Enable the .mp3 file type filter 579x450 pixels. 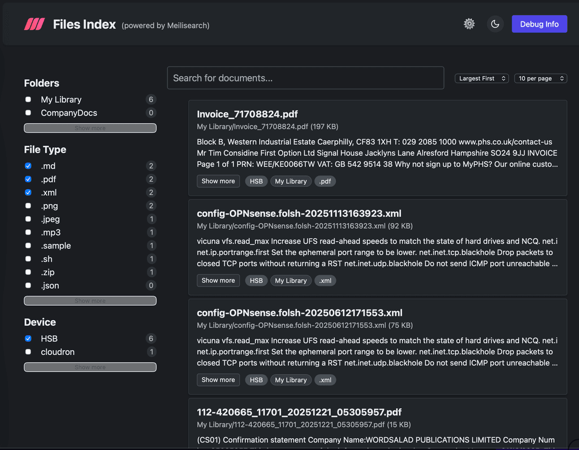coord(28,232)
